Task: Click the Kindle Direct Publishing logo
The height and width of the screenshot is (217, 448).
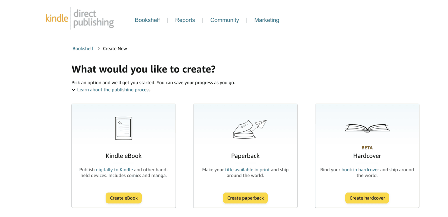Action: (x=79, y=18)
